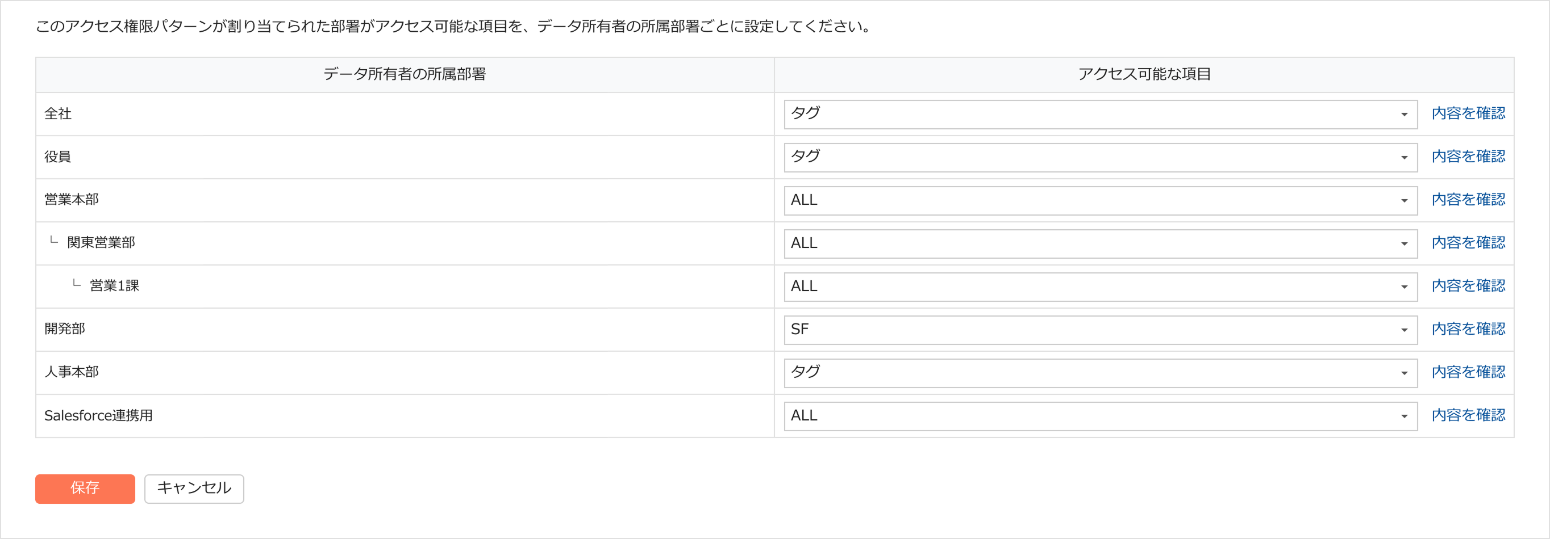Click 内容を確認 for Salesforce連携用 row
The image size is (1550, 539).
1468,416
